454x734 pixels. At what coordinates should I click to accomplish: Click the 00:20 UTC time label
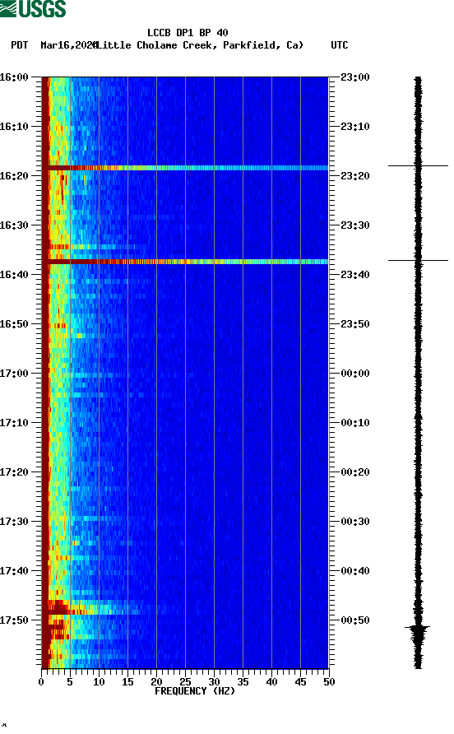(x=355, y=472)
